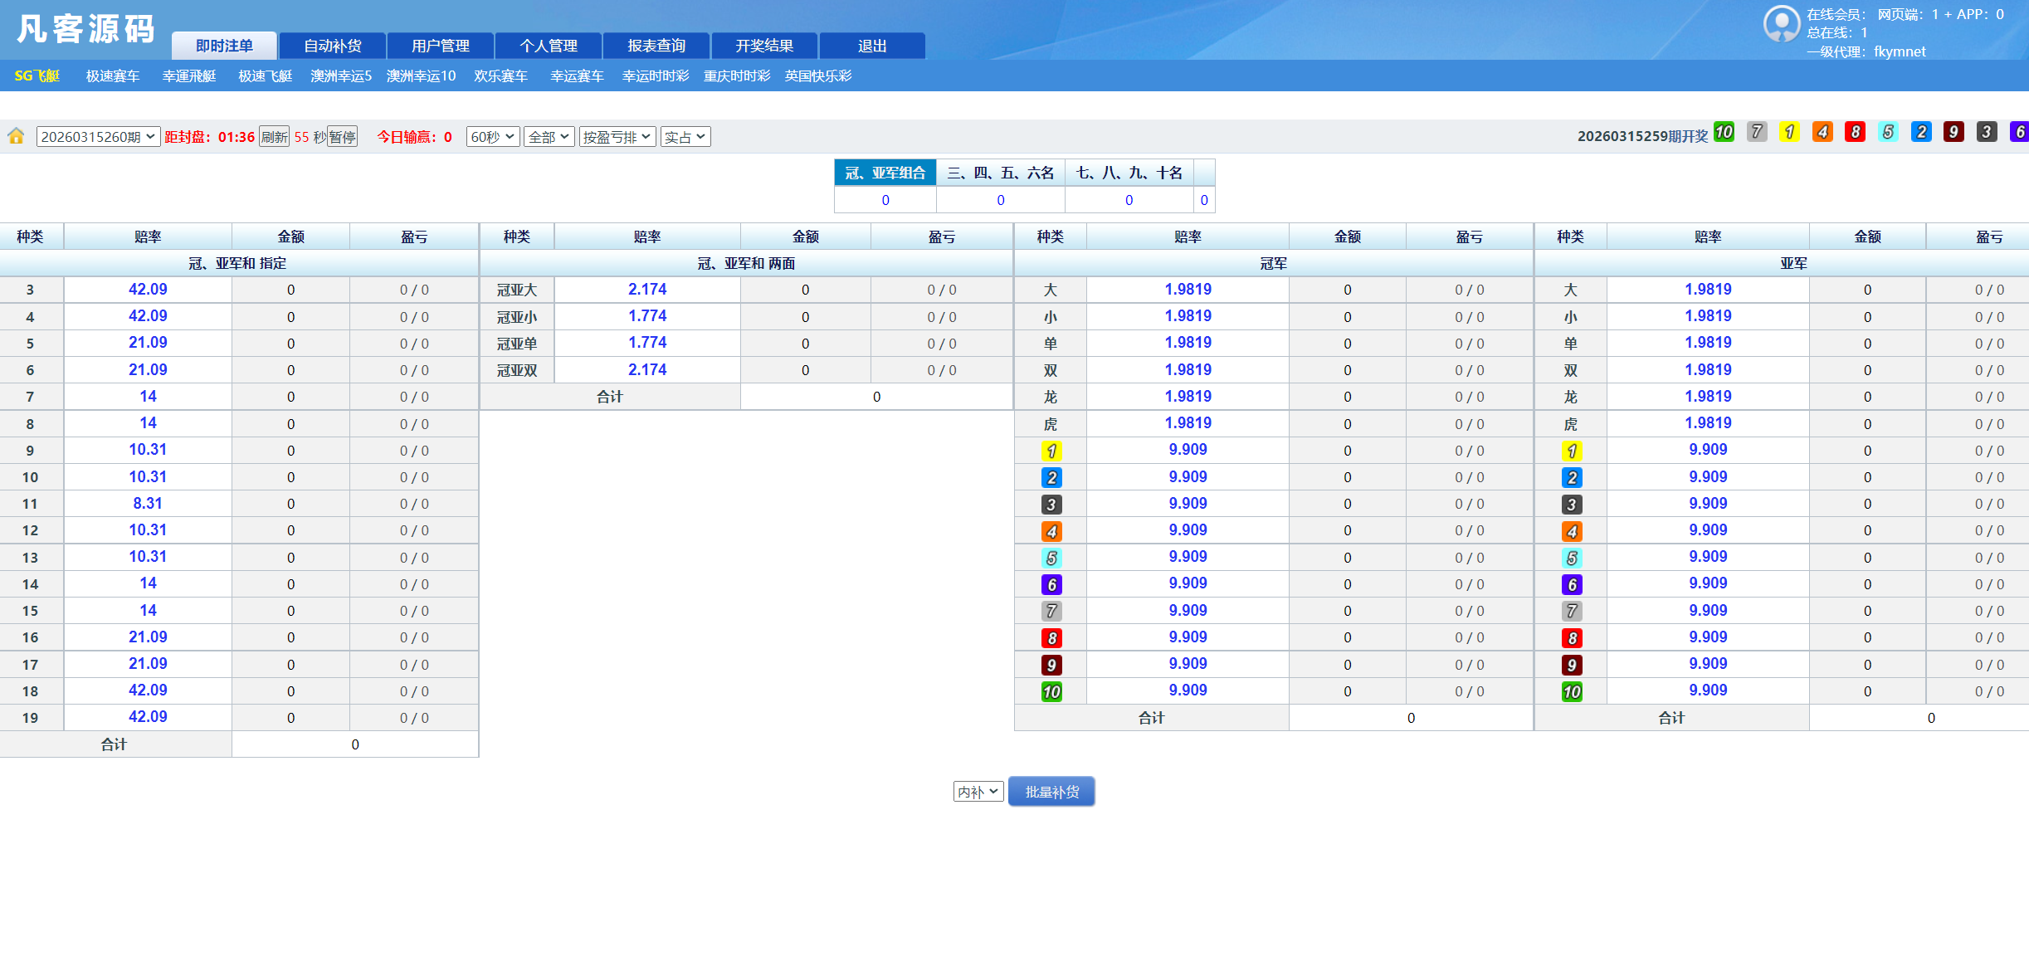Click the home icon on the toolbar
The height and width of the screenshot is (966, 2029).
[x=15, y=135]
